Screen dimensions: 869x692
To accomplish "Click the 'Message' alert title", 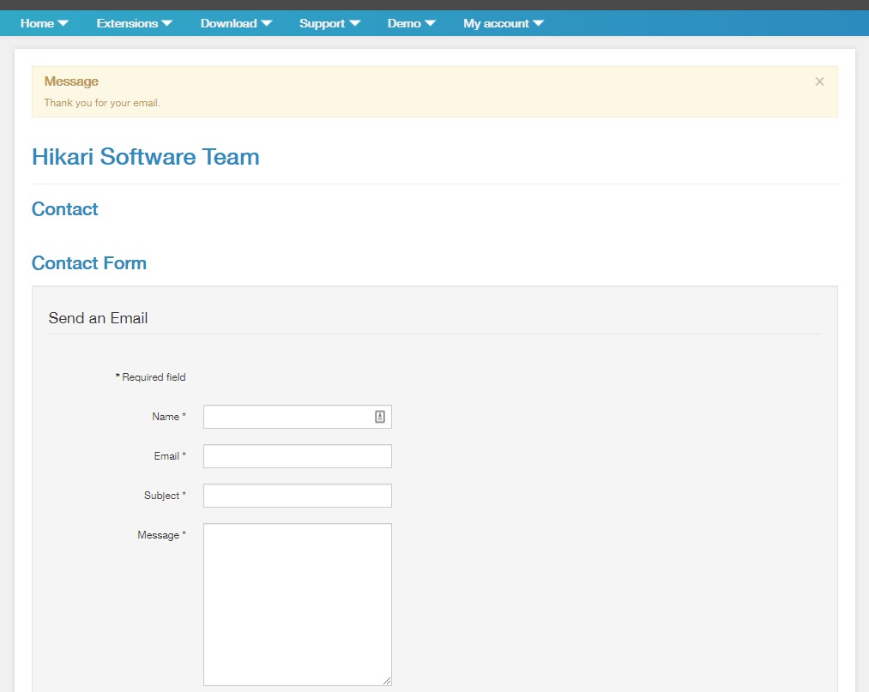I will [x=71, y=81].
